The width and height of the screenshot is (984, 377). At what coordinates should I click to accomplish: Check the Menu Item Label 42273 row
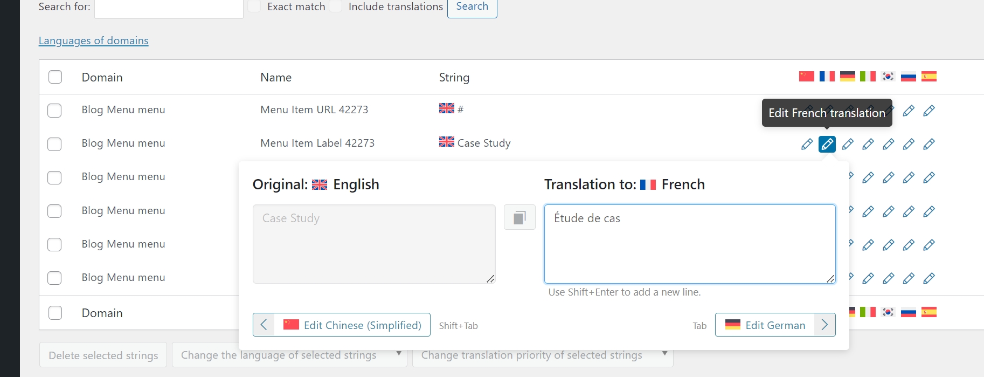click(x=54, y=144)
